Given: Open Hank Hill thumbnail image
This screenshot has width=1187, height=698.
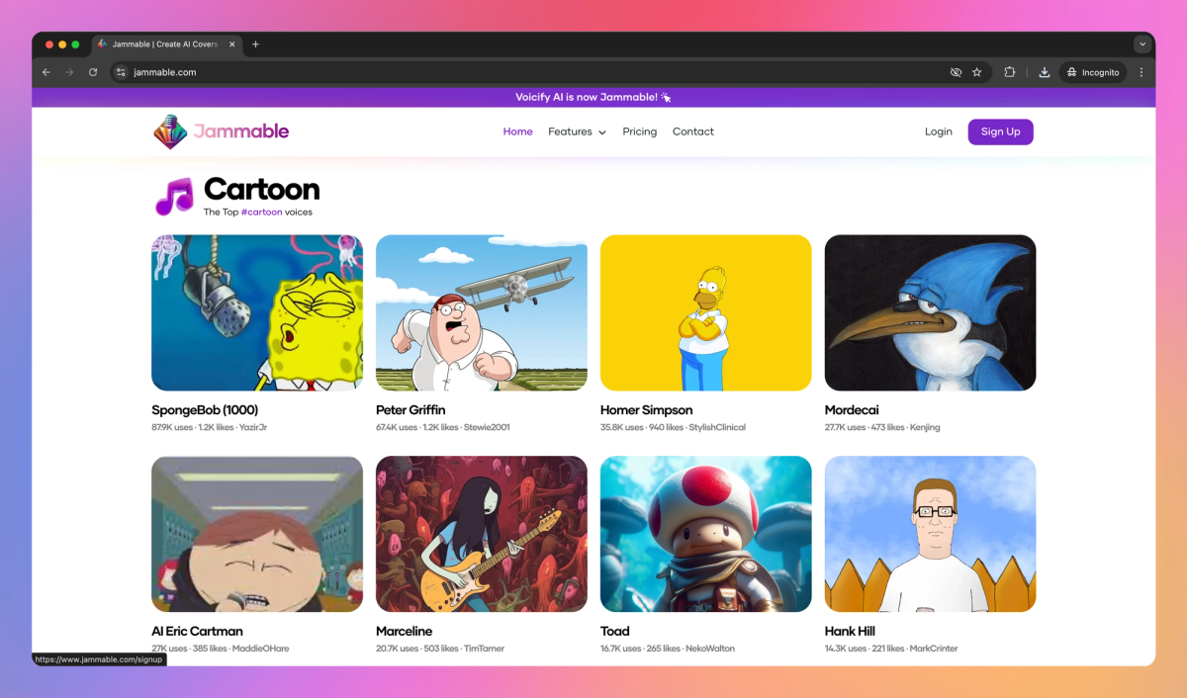Looking at the screenshot, I should coord(931,534).
